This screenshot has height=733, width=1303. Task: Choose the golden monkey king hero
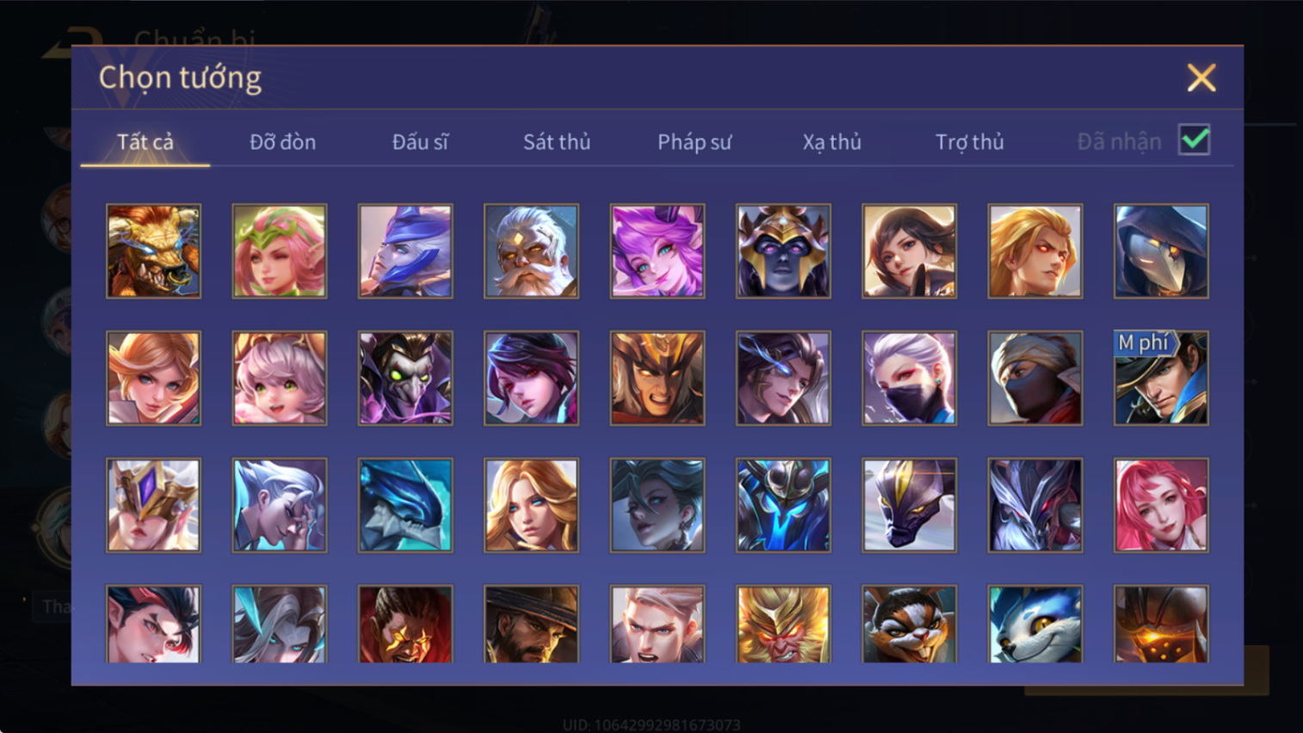783,625
